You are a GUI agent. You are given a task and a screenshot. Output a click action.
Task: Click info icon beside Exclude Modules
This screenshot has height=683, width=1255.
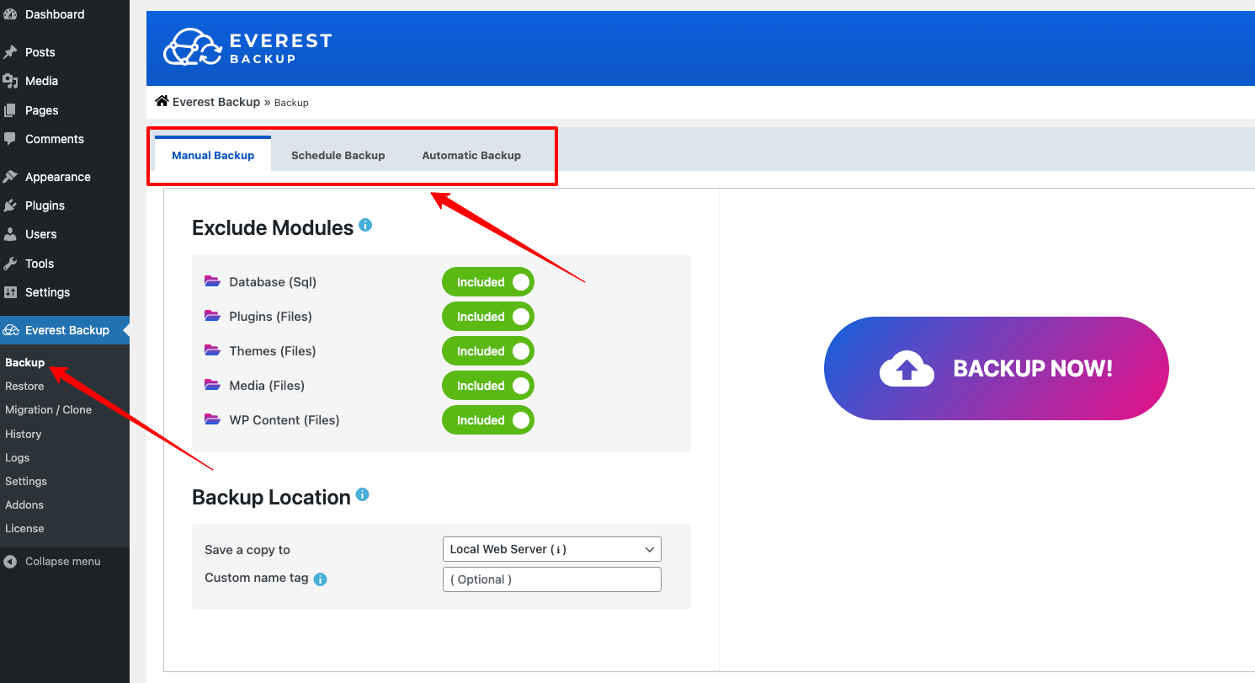click(365, 226)
